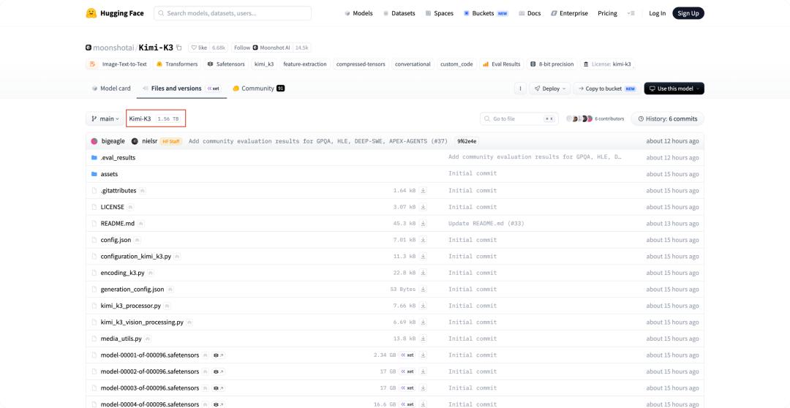Open the nielsr user link
This screenshot has height=408, width=790.
(151, 141)
